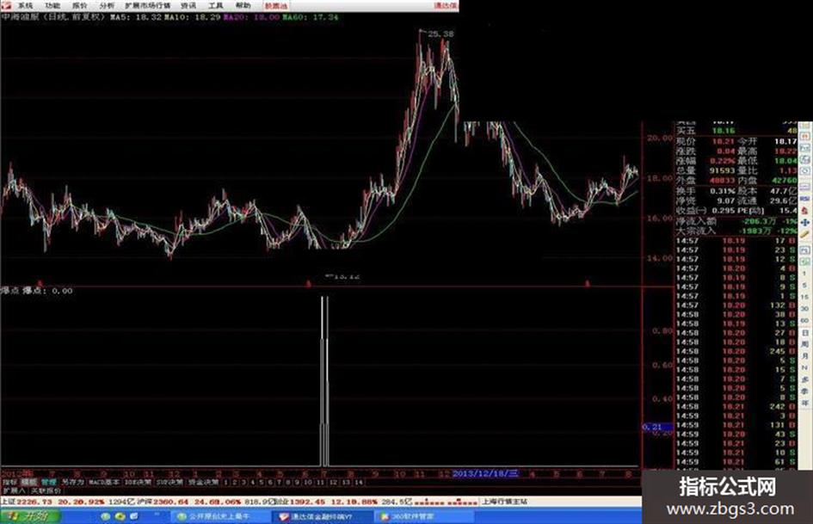
Task: Select the 指标 tab below the chart
Action: 9,482
